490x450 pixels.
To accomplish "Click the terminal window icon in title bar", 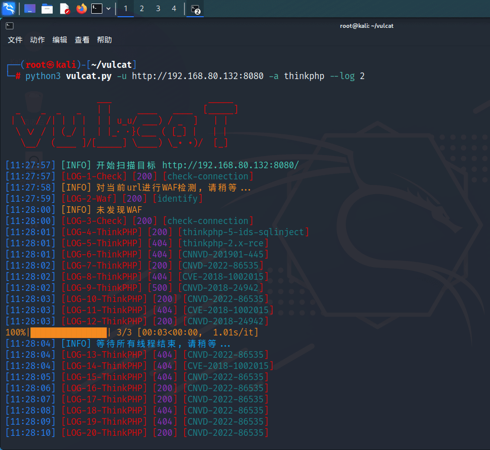I will (10, 26).
